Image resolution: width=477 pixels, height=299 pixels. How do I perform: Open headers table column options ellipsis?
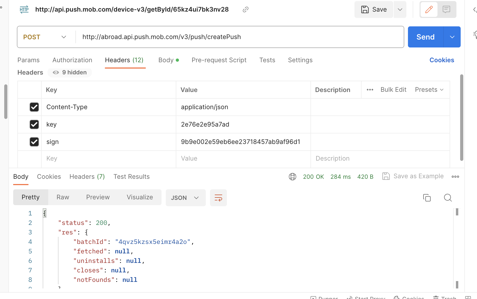point(370,90)
